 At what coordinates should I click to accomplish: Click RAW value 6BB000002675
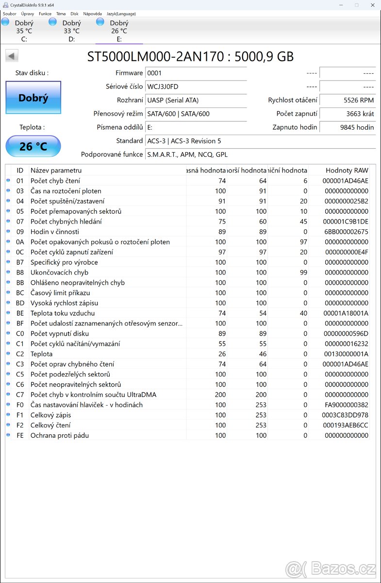point(346,232)
